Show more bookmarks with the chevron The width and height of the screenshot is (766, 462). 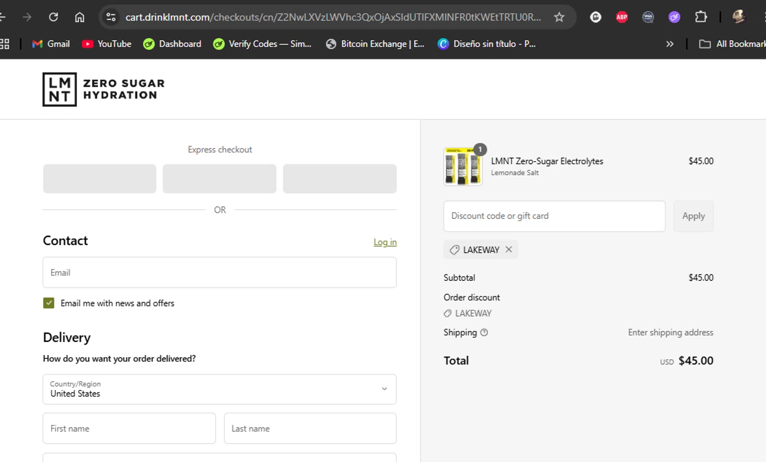pyautogui.click(x=669, y=44)
